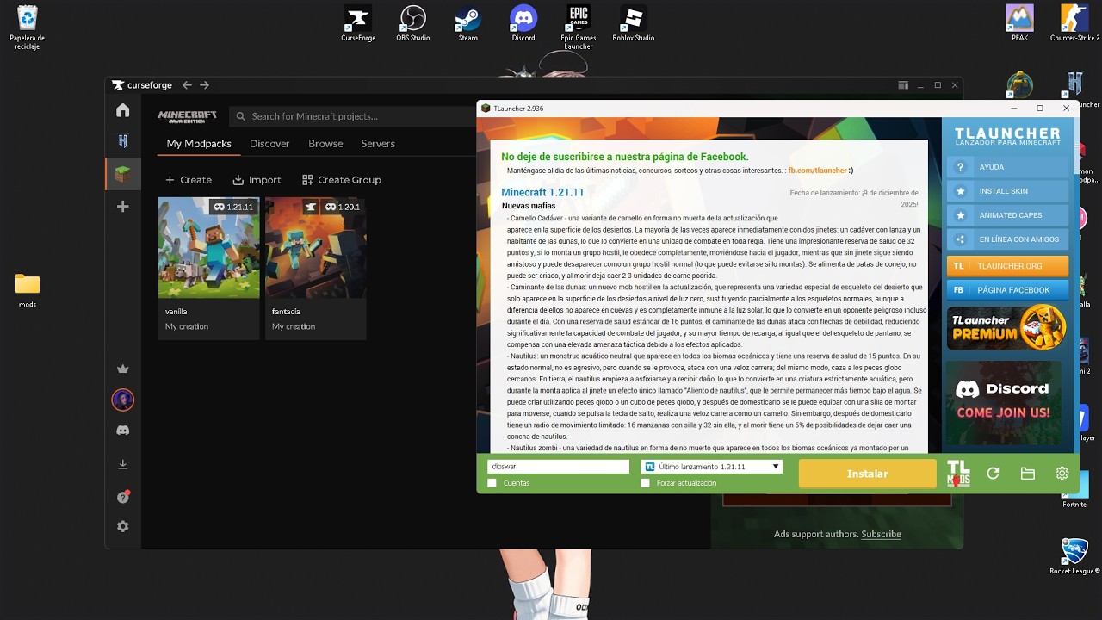
Task: Click the Minecraft 1.21.11 heading link
Action: [x=542, y=192]
